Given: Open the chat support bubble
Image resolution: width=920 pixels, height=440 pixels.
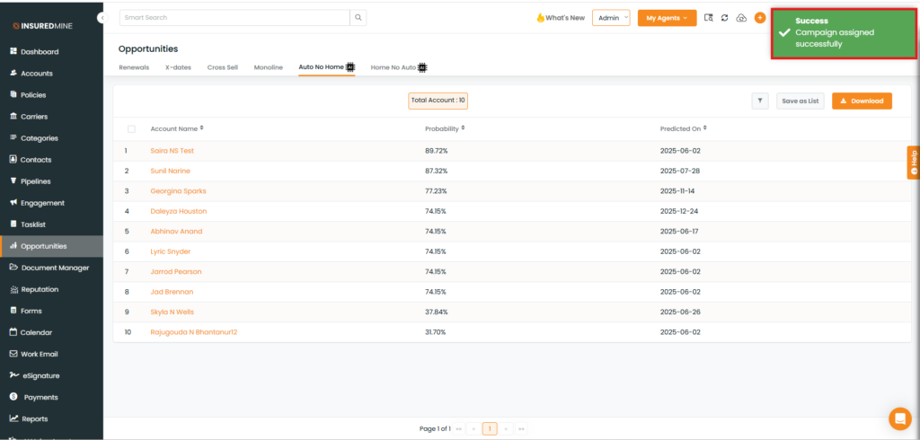Looking at the screenshot, I should pos(898,418).
